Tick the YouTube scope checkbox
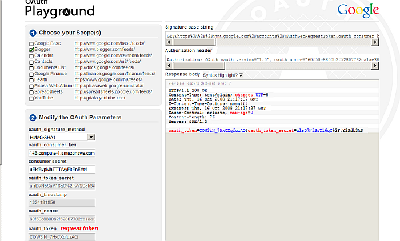Image resolution: width=400 pixels, height=241 pixels. click(31, 98)
